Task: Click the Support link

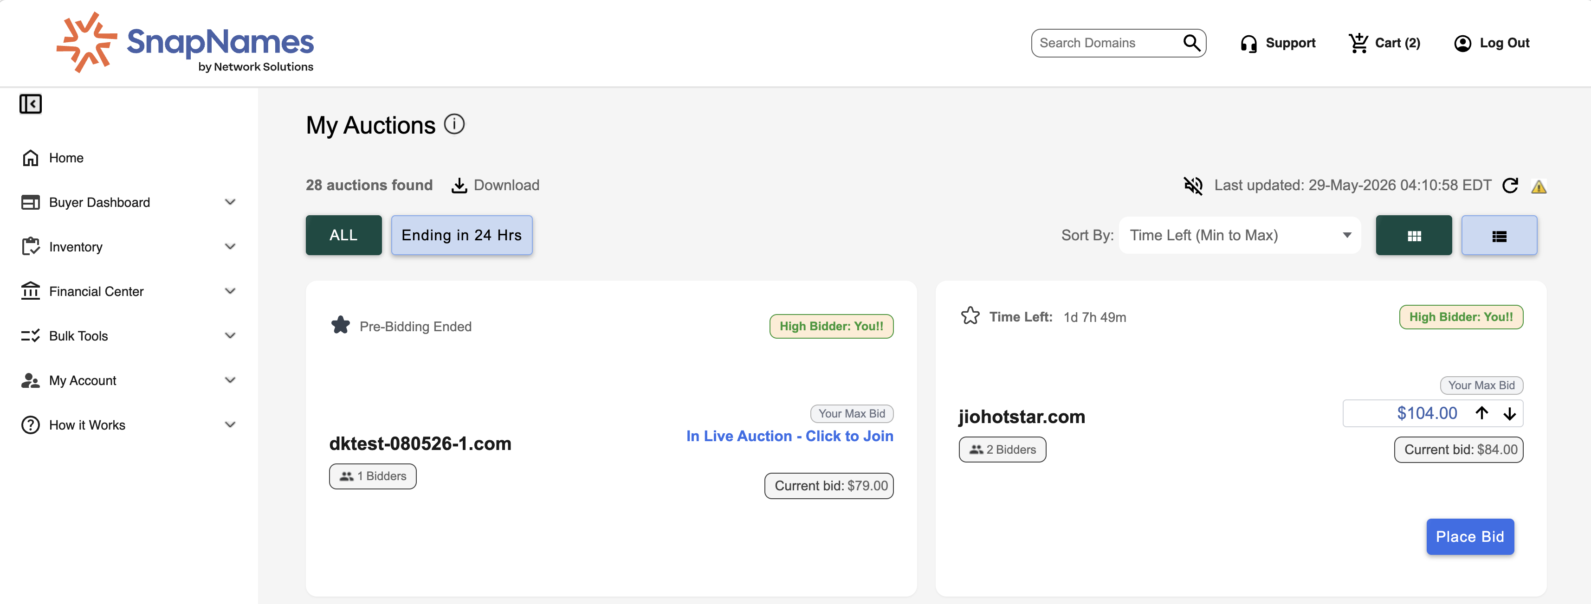Action: pos(1290,43)
